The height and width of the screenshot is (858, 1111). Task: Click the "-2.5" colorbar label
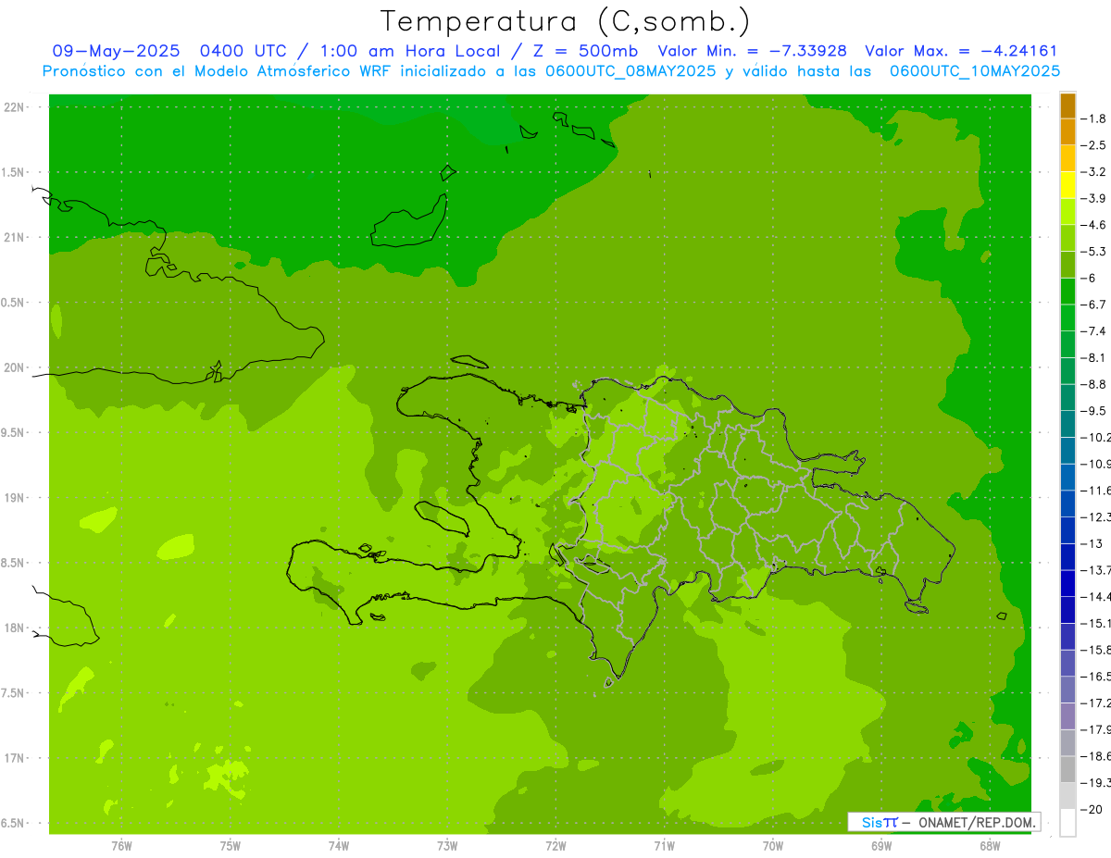(1093, 145)
